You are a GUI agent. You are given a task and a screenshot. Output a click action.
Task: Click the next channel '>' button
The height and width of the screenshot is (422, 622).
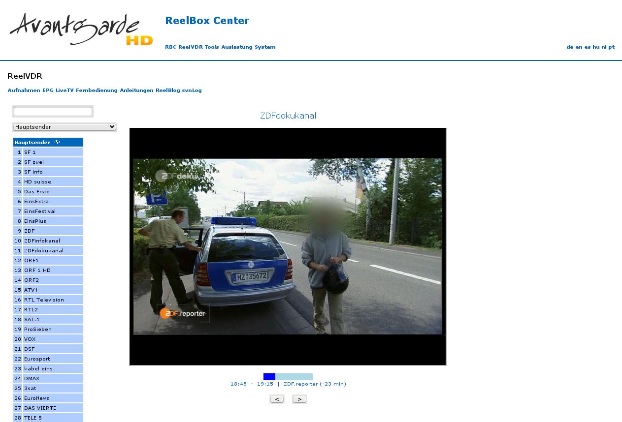click(299, 399)
